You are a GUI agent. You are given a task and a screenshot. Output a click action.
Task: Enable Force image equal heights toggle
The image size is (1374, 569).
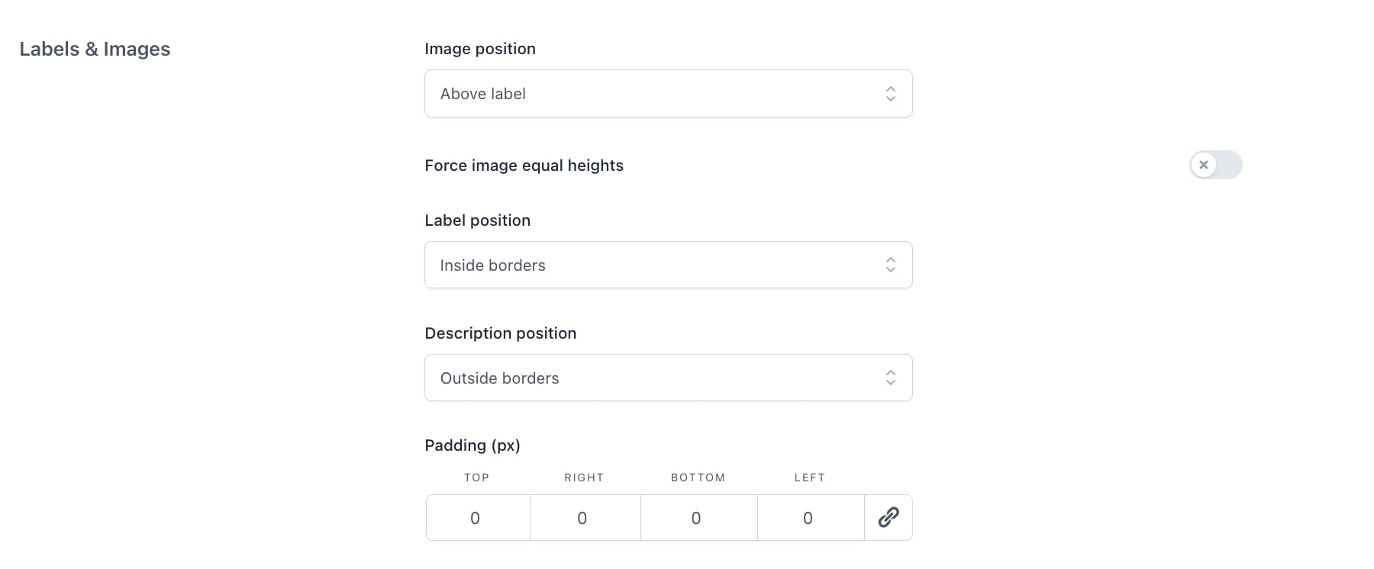[1215, 165]
